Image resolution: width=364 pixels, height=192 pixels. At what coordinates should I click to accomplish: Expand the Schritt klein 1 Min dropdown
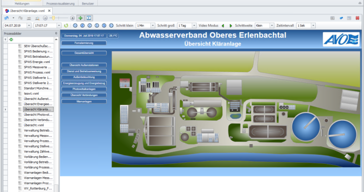(x=153, y=26)
